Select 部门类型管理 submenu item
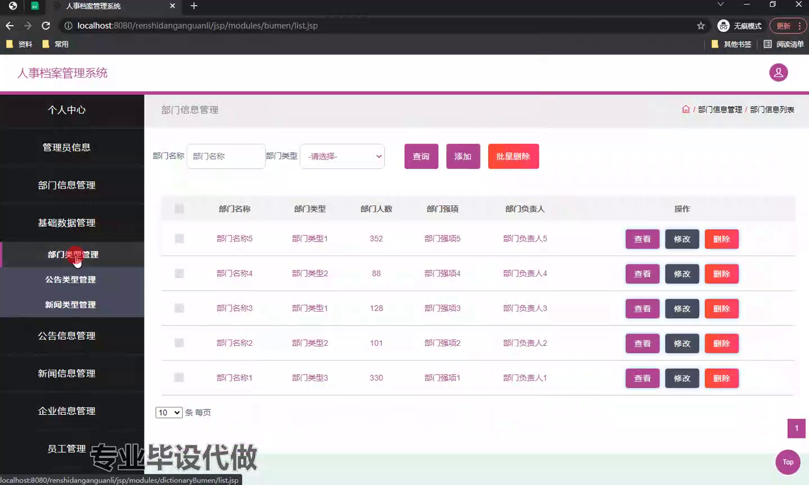Screen dimensions: 809x485 (x=72, y=255)
